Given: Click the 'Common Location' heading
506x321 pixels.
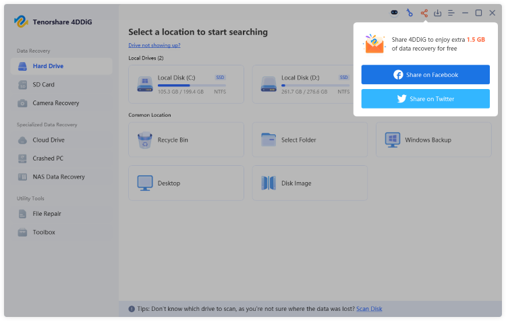Looking at the screenshot, I should (150, 115).
